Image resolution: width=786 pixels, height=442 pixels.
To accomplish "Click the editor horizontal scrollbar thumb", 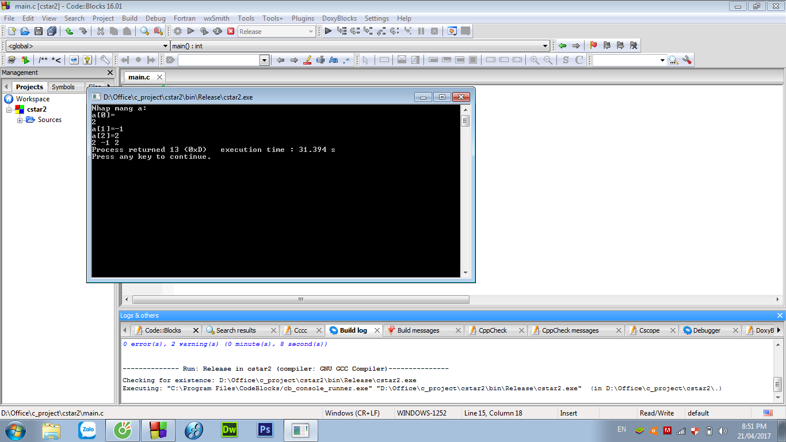I will (x=300, y=300).
